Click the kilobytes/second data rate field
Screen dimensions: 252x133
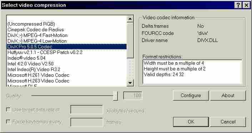[x=87, y=110]
